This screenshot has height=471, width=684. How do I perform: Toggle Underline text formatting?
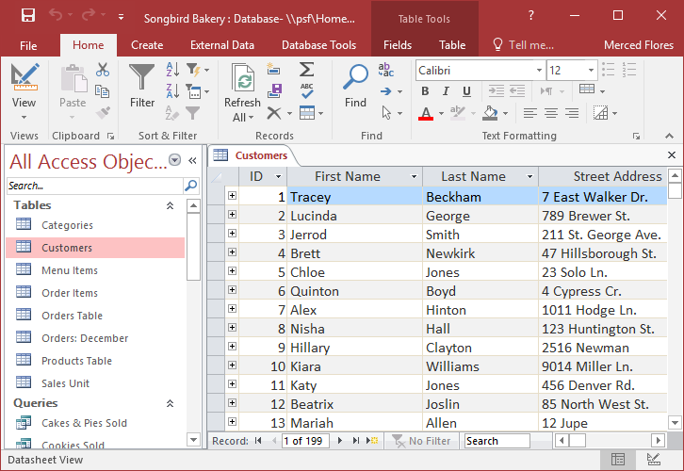tap(466, 91)
